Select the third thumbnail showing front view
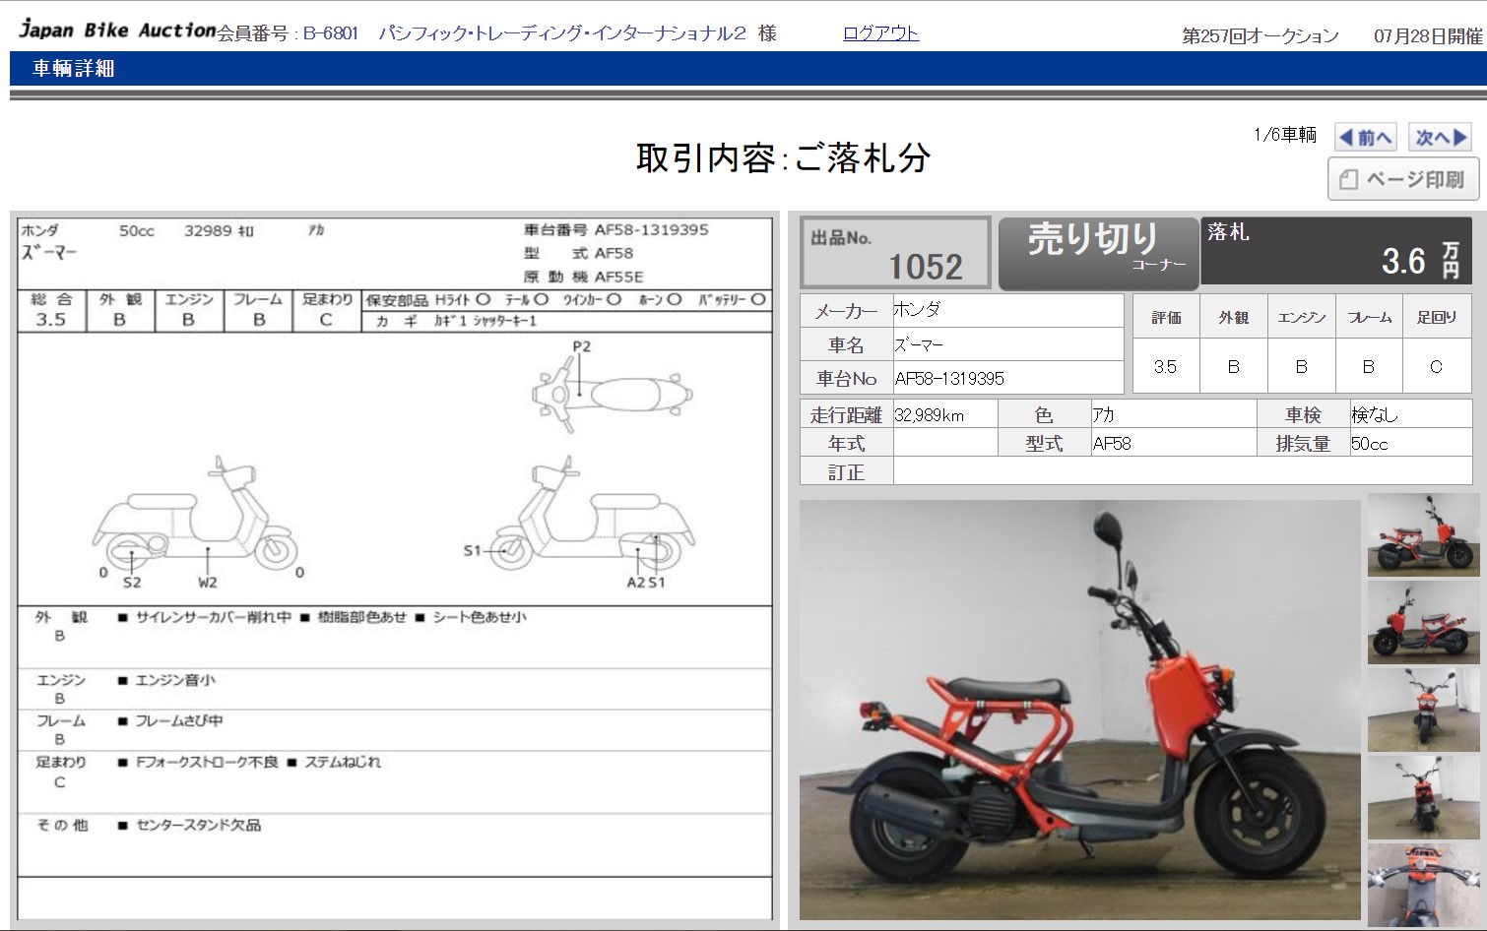 (1423, 710)
